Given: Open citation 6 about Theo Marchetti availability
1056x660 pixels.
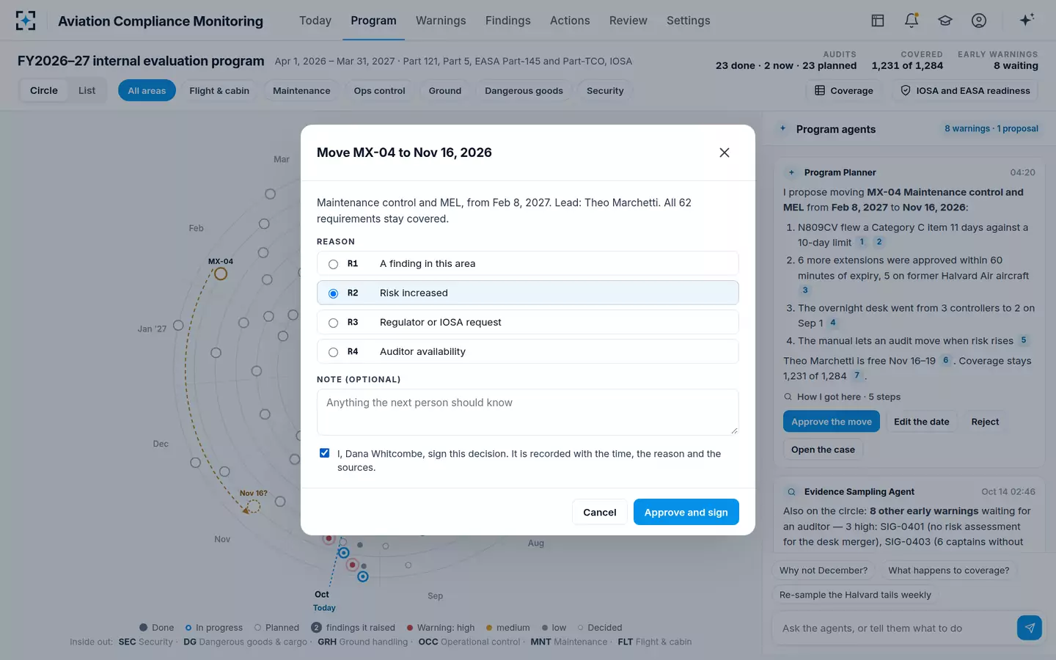Looking at the screenshot, I should 946,360.
